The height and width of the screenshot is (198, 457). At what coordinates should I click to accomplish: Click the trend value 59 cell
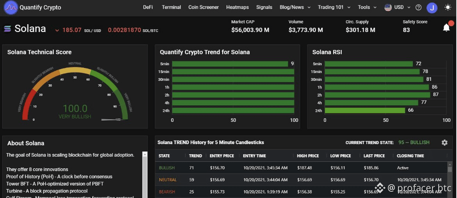click(x=191, y=180)
